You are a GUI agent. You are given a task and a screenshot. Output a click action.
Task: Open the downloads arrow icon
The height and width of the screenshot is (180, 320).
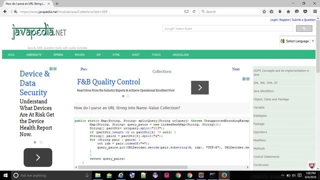click(280, 11)
